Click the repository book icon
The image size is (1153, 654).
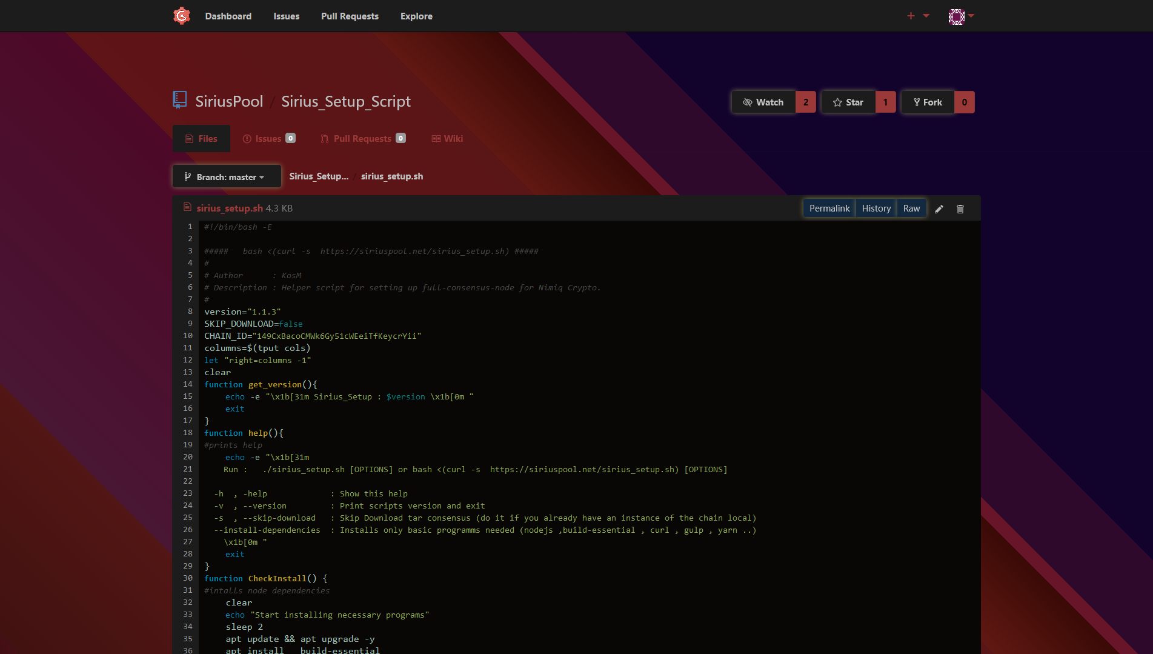tap(179, 100)
